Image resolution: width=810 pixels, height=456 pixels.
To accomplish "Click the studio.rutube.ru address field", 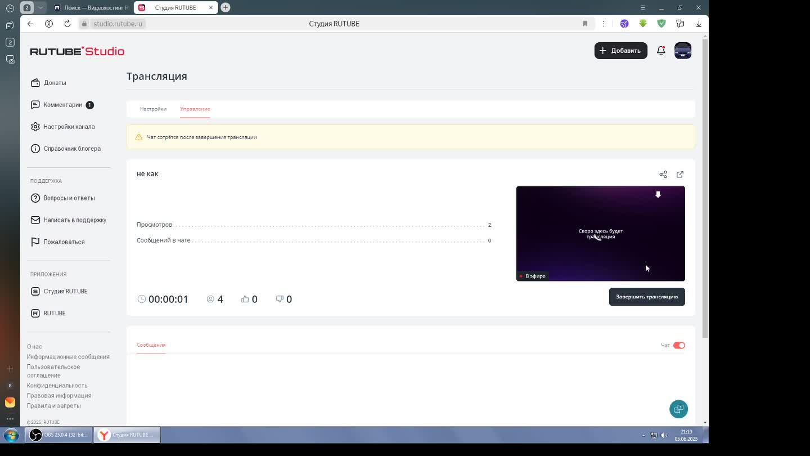I will (118, 24).
